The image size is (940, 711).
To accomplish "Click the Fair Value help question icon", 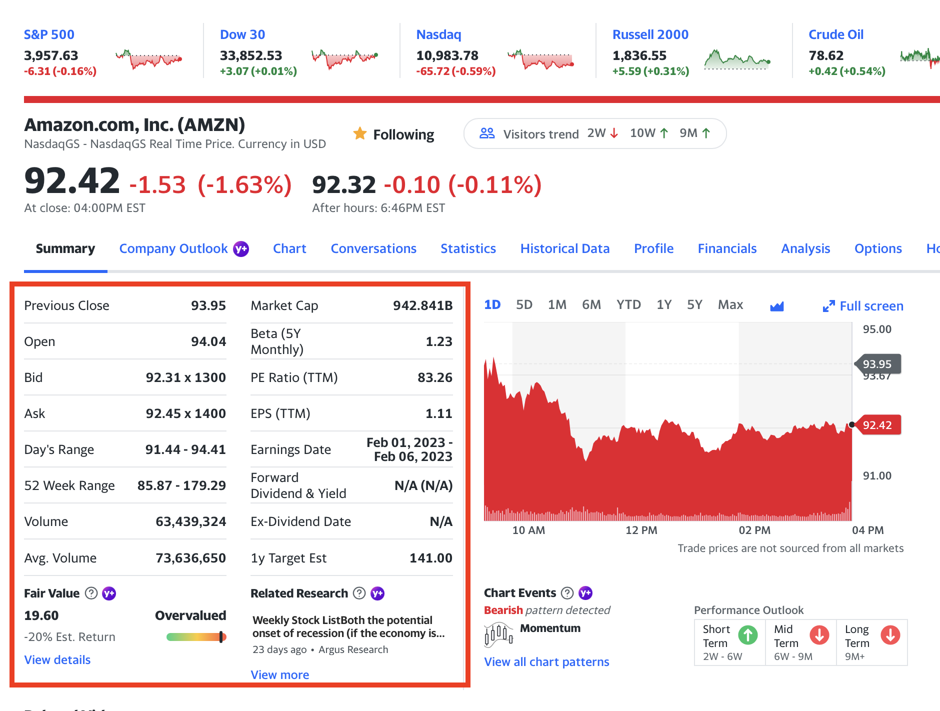I will pyautogui.click(x=91, y=593).
